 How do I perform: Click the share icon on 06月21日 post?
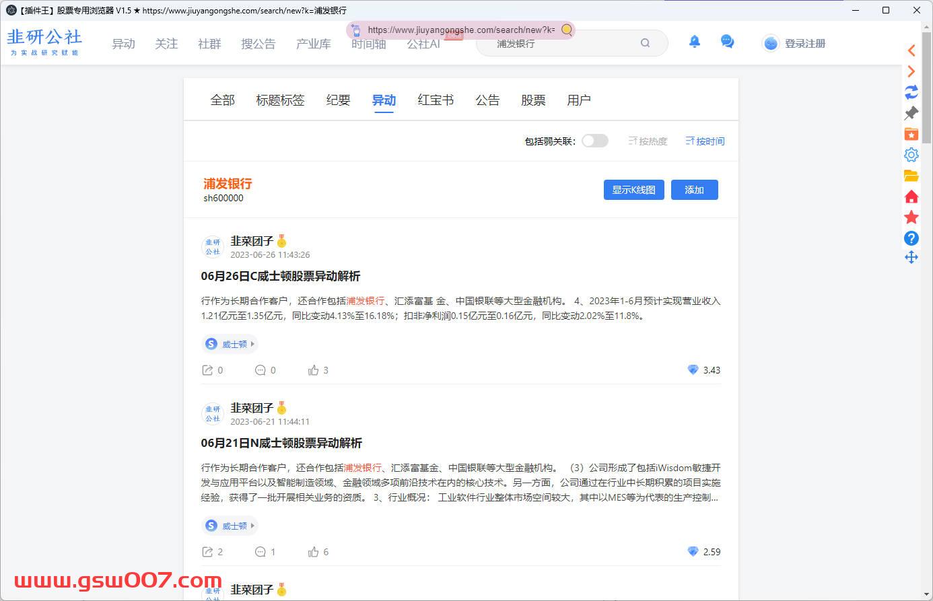pyautogui.click(x=207, y=552)
